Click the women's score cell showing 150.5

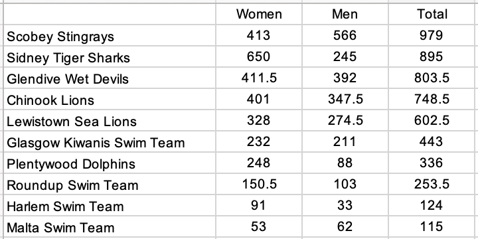(259, 185)
